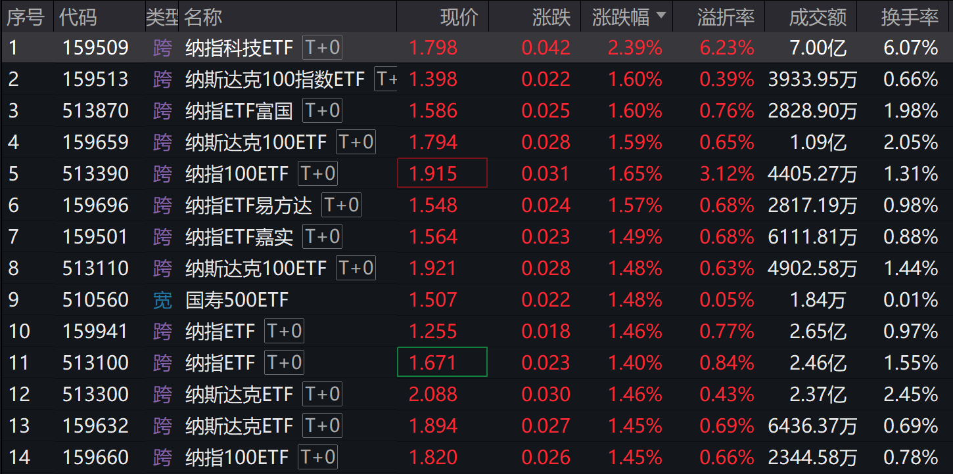Click the 换手率 column header
The height and width of the screenshot is (474, 953).
910,17
